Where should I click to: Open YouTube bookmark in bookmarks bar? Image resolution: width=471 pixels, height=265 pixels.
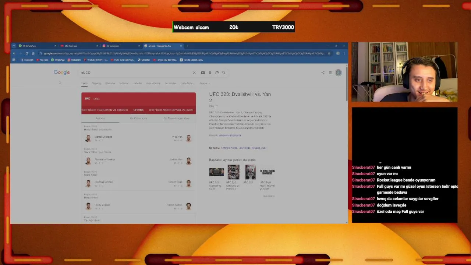42,60
